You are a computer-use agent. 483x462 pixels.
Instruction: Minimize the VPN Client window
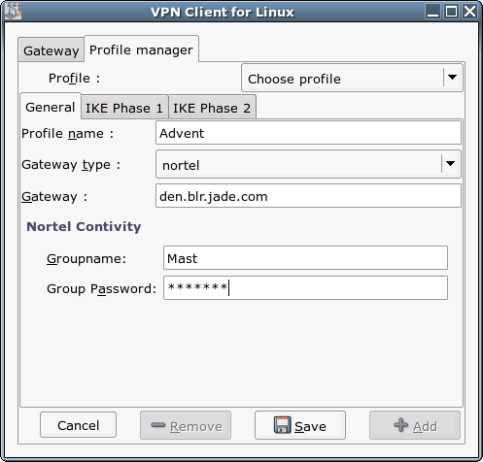[432, 12]
